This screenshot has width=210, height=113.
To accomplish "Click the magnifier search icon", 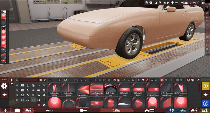I will tap(17, 80).
